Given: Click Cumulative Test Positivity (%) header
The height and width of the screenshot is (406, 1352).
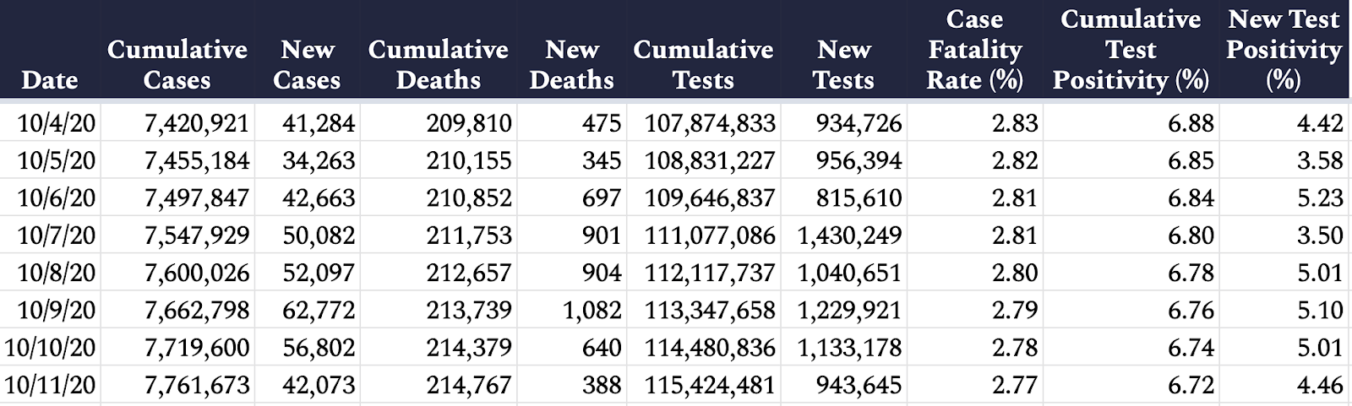Looking at the screenshot, I should point(1131,49).
